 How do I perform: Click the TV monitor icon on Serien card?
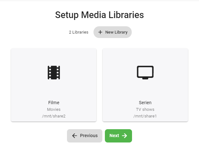145,73
